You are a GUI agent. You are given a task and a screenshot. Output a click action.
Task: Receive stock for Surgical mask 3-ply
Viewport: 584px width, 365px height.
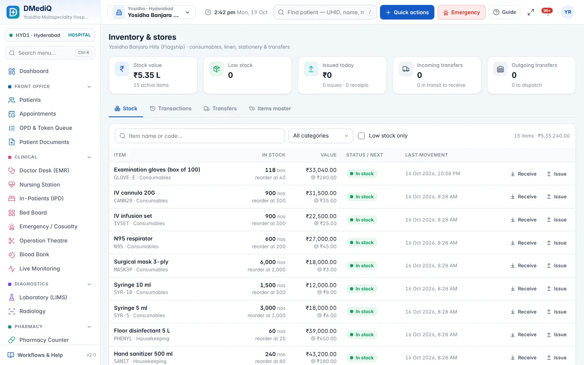524,266
